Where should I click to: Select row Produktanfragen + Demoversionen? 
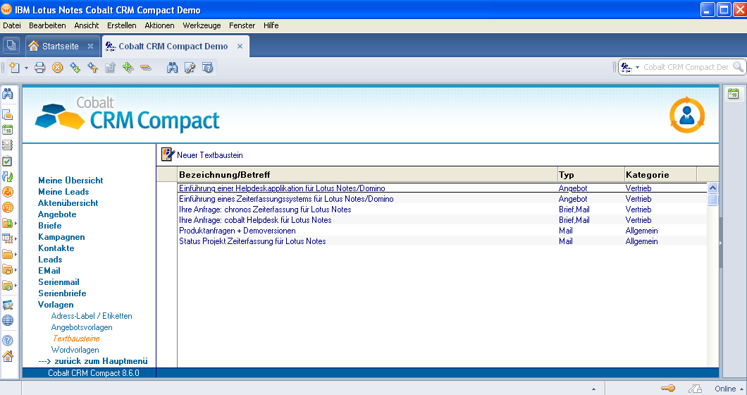pos(442,231)
